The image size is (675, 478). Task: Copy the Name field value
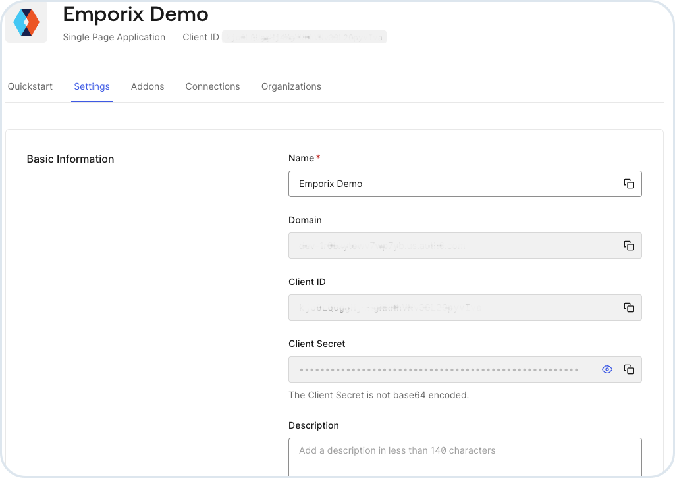click(628, 184)
